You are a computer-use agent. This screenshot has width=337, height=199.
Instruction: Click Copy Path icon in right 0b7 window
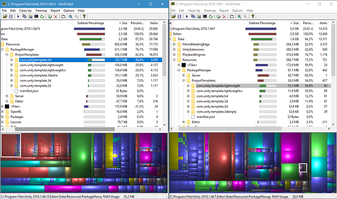[x=193, y=16]
